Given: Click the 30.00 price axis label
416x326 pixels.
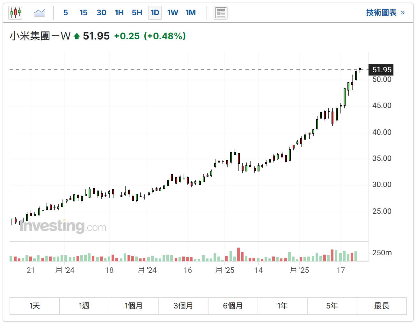Looking at the screenshot, I should [382, 185].
